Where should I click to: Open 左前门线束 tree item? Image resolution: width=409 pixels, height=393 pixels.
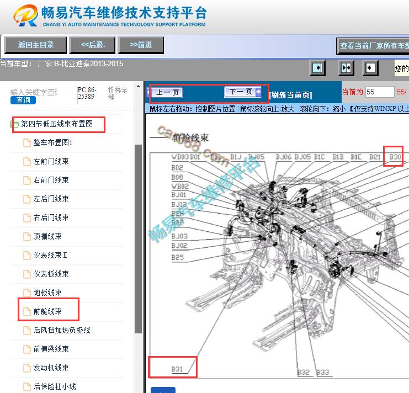pyautogui.click(x=51, y=161)
